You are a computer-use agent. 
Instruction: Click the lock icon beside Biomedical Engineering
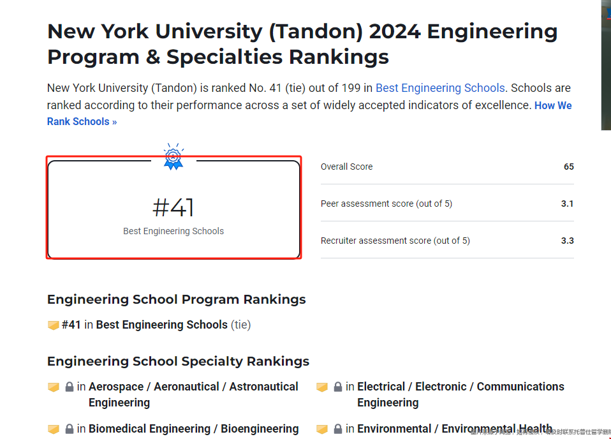70,429
